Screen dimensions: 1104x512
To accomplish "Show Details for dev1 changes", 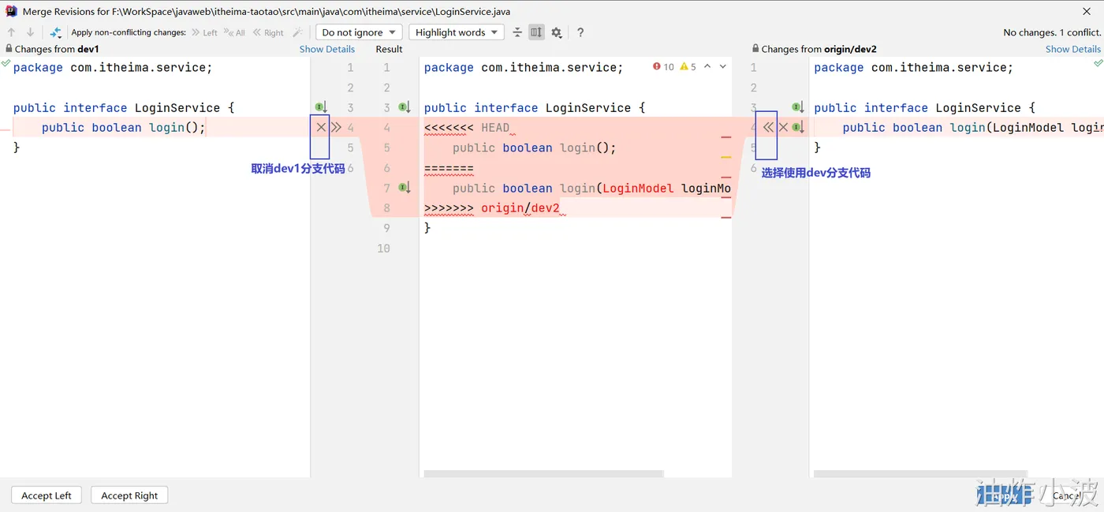I will [327, 49].
